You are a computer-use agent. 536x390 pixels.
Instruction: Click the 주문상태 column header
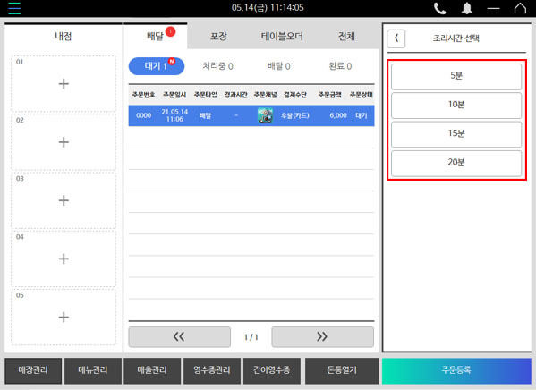362,95
